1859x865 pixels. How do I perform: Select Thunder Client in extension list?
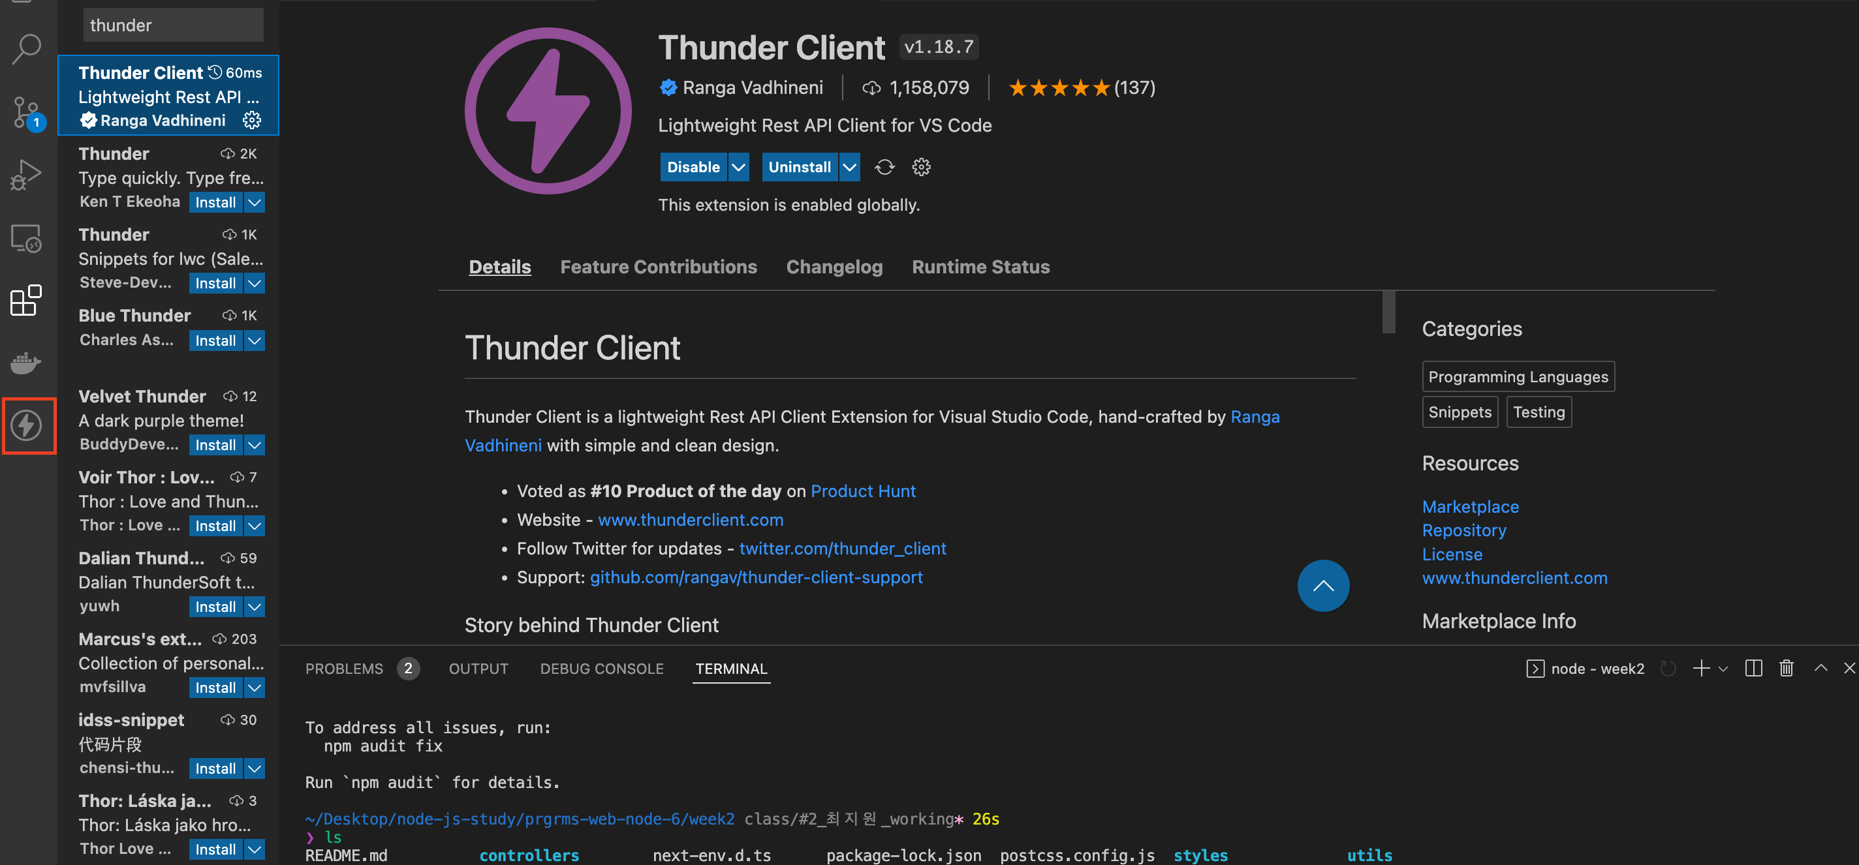point(168,95)
